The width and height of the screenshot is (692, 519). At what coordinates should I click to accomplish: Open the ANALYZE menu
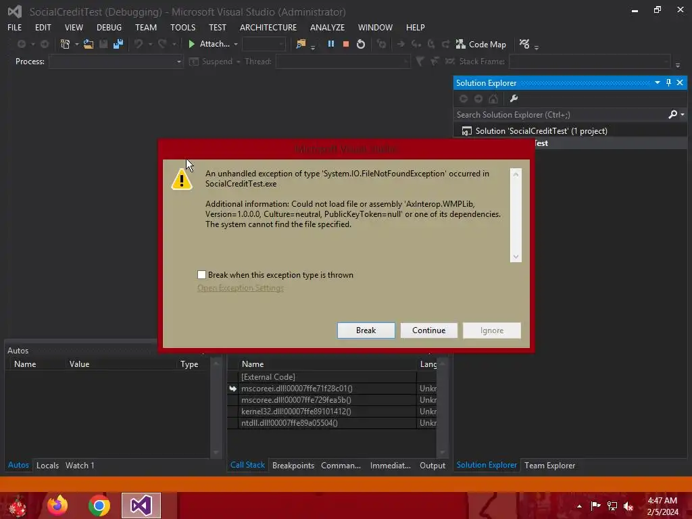click(x=328, y=27)
